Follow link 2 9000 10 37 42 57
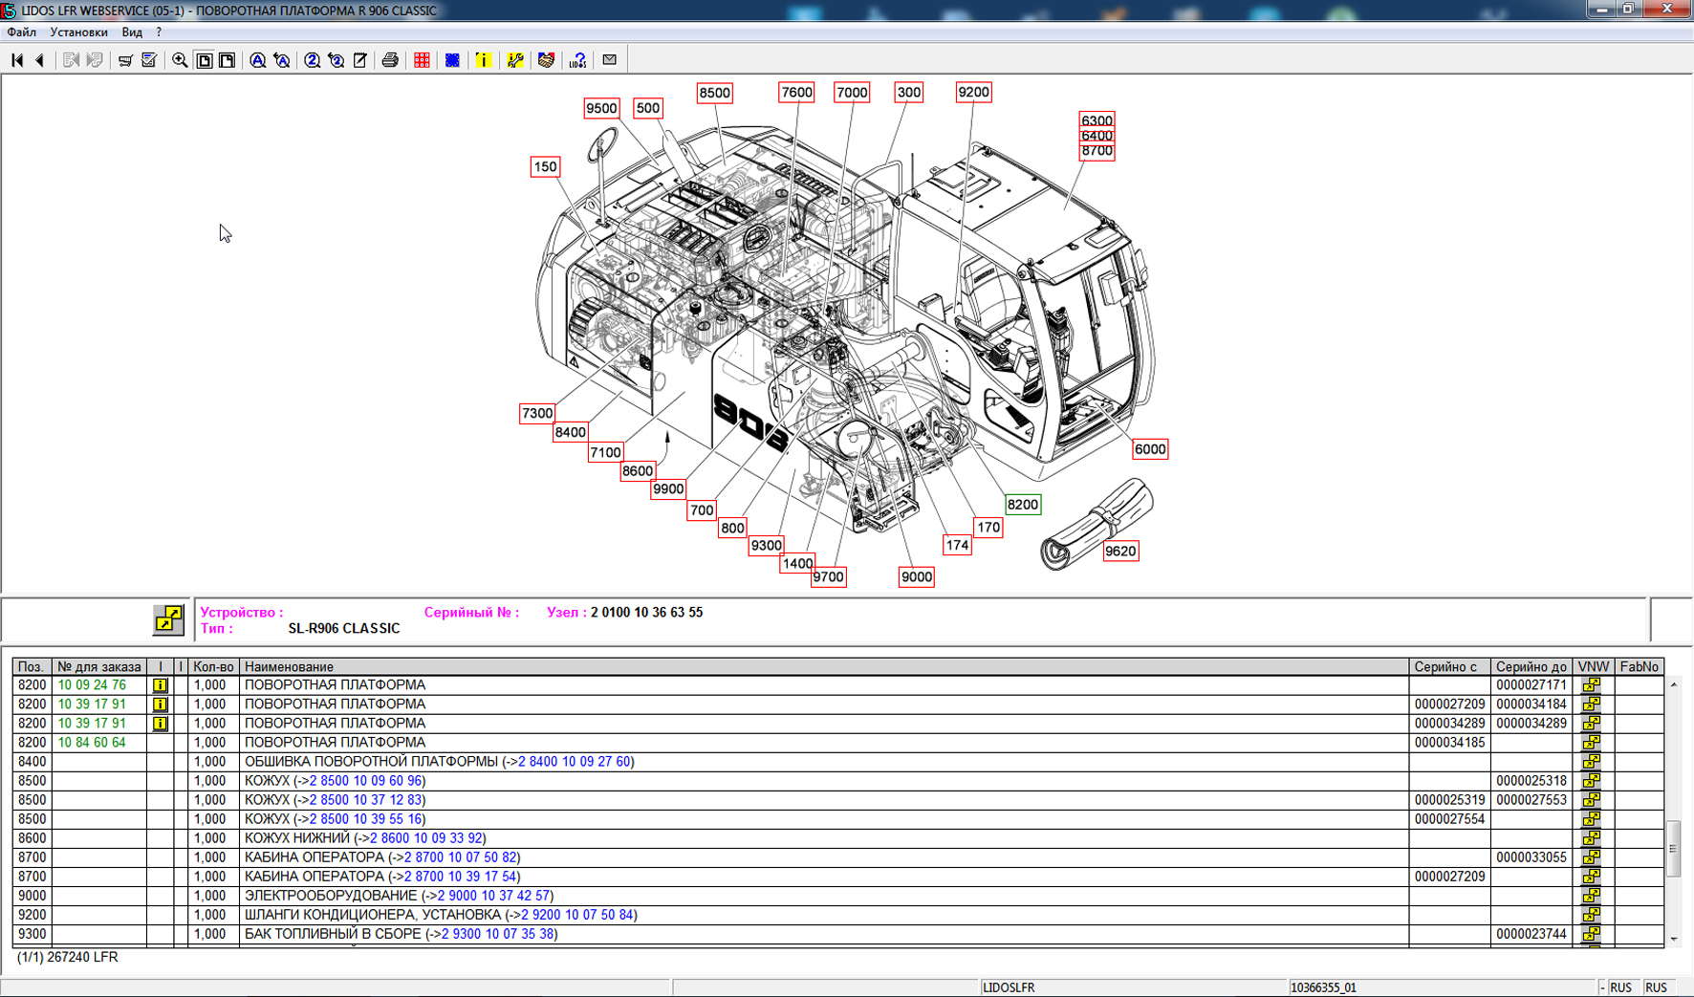Image resolution: width=1694 pixels, height=997 pixels. 493,896
